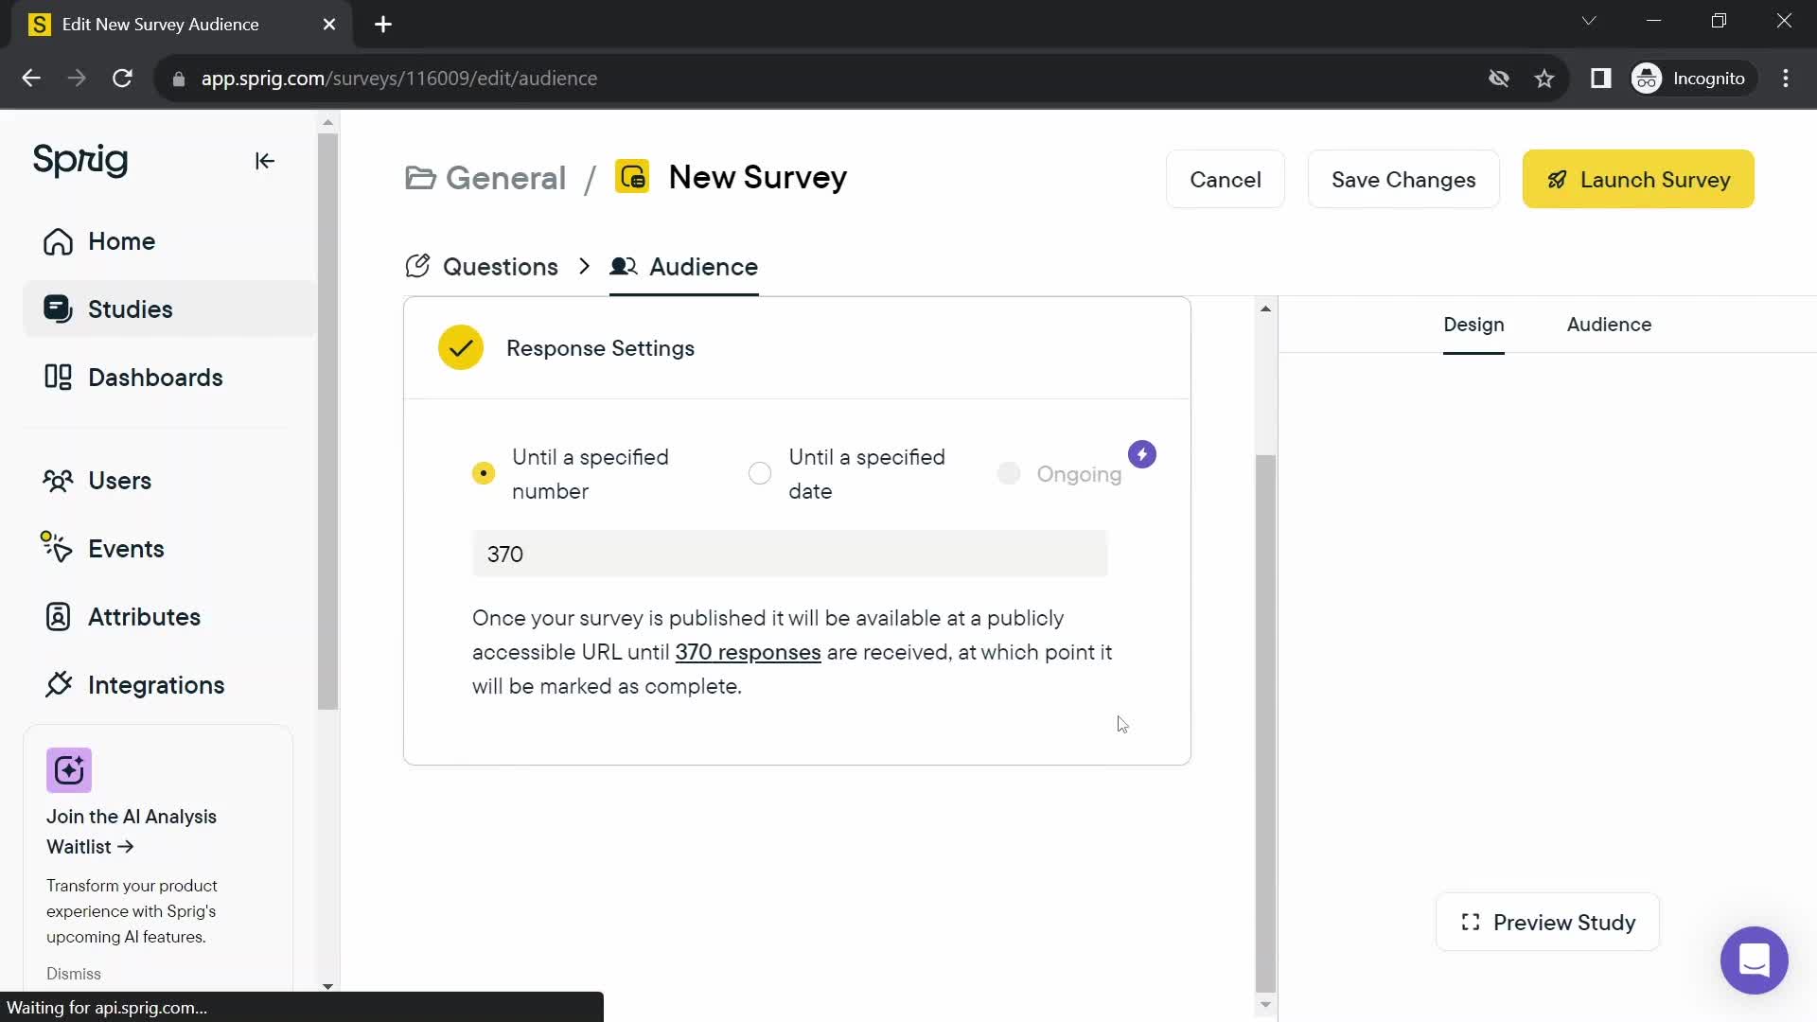Open Dashboards section
The image size is (1817, 1022).
pyautogui.click(x=155, y=376)
